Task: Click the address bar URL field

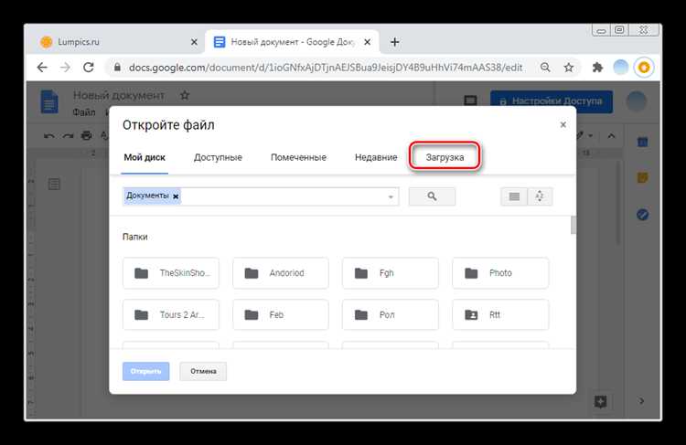Action: coord(326,68)
